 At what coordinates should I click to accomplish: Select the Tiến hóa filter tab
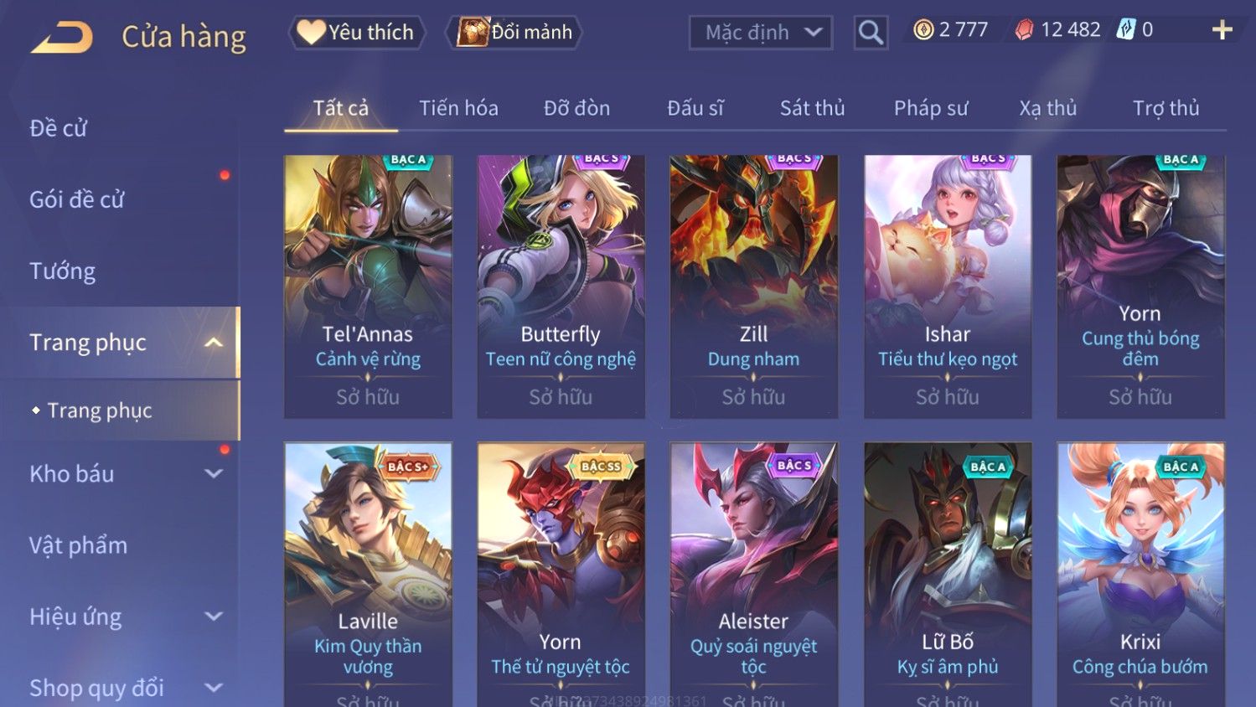pos(458,108)
